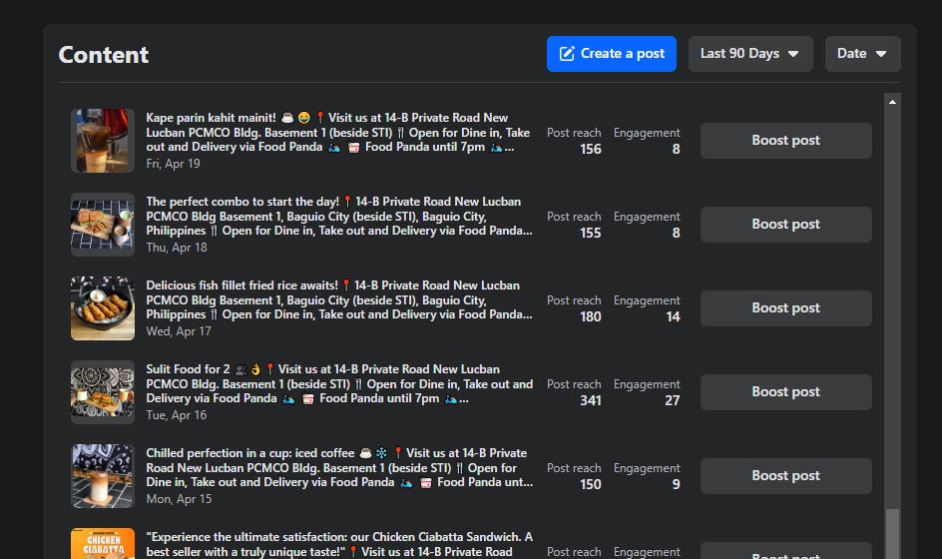The height and width of the screenshot is (559, 942).
Task: Open the Sulit Food for 2 thumbnail
Action: pos(103,392)
